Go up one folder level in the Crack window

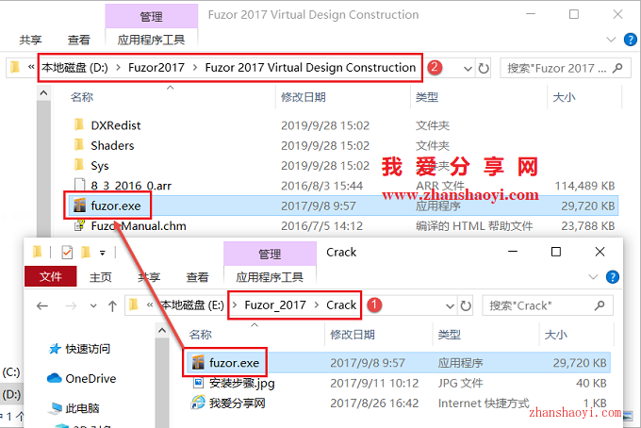pos(112,305)
